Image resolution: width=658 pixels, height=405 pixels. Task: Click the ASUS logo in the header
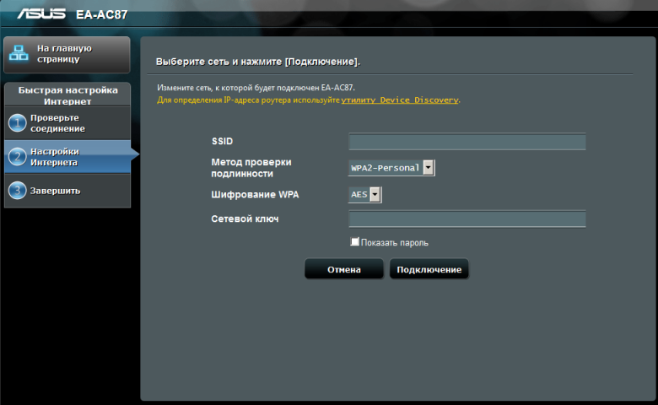click(41, 13)
